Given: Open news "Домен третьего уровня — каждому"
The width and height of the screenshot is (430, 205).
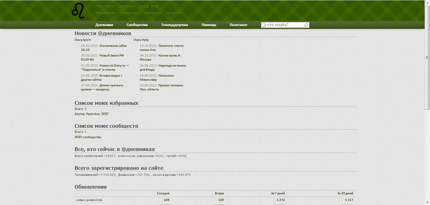Looking at the screenshot, I should 102,87.
